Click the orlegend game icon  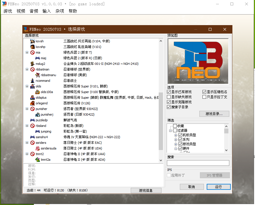(x=32, y=103)
